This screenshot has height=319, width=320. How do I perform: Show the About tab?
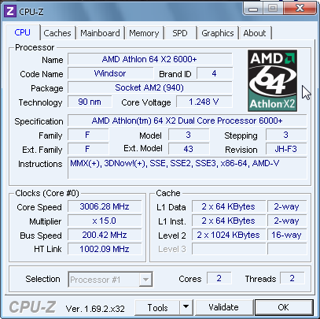[x=255, y=33]
